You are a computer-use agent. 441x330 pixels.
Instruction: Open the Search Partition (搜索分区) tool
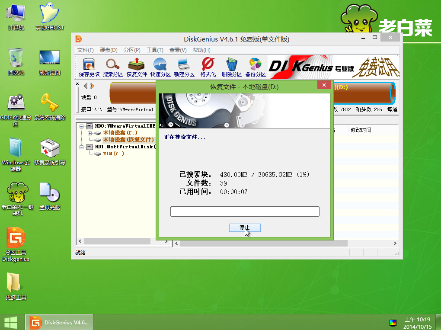click(113, 67)
